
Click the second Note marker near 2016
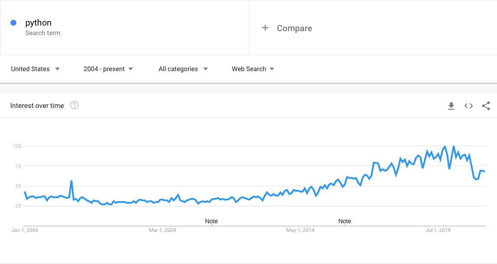(344, 221)
